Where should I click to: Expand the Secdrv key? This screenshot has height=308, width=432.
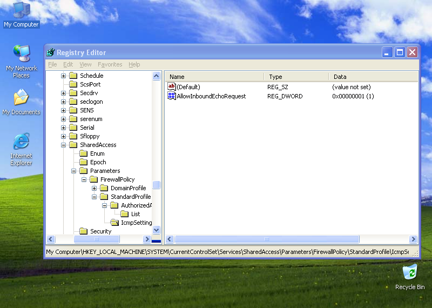tap(63, 93)
